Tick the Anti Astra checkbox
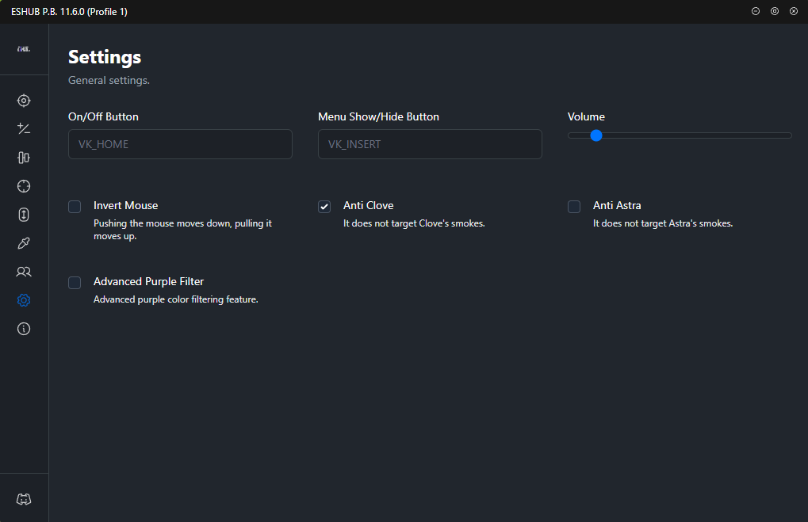This screenshot has height=522, width=808. click(574, 207)
